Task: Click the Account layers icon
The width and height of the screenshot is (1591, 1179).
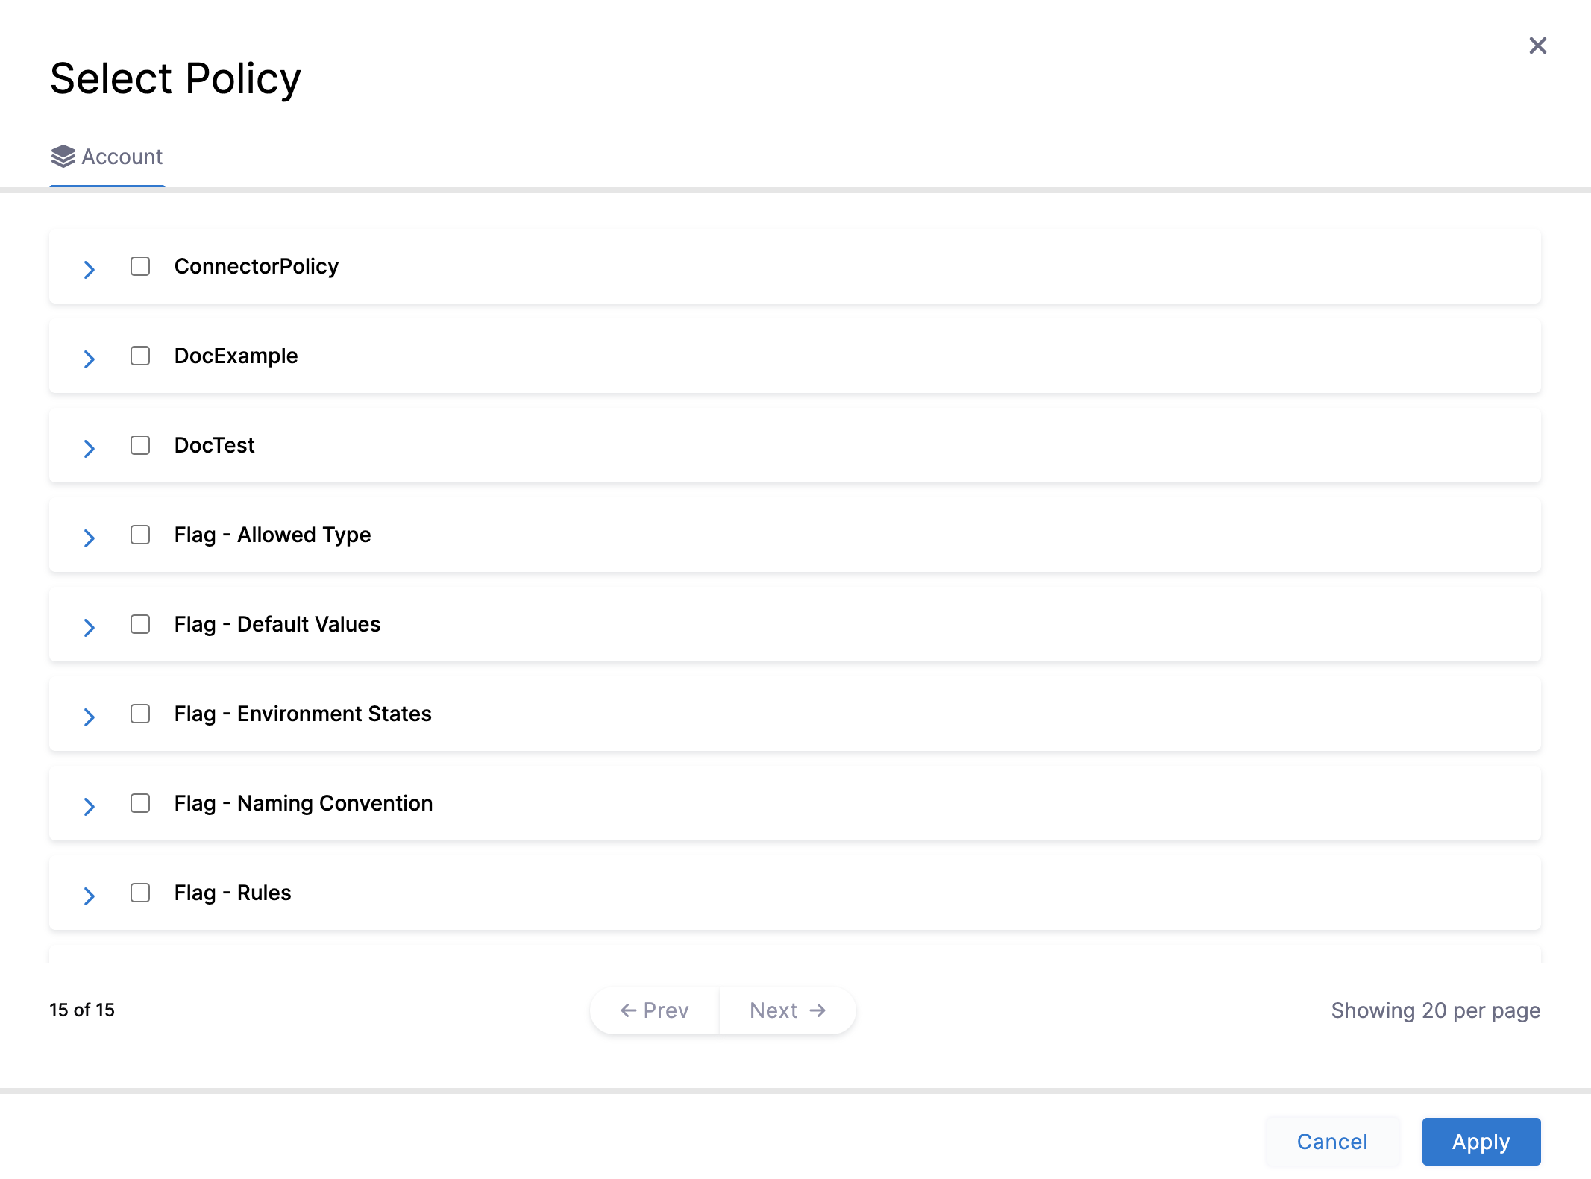Action: click(x=63, y=157)
